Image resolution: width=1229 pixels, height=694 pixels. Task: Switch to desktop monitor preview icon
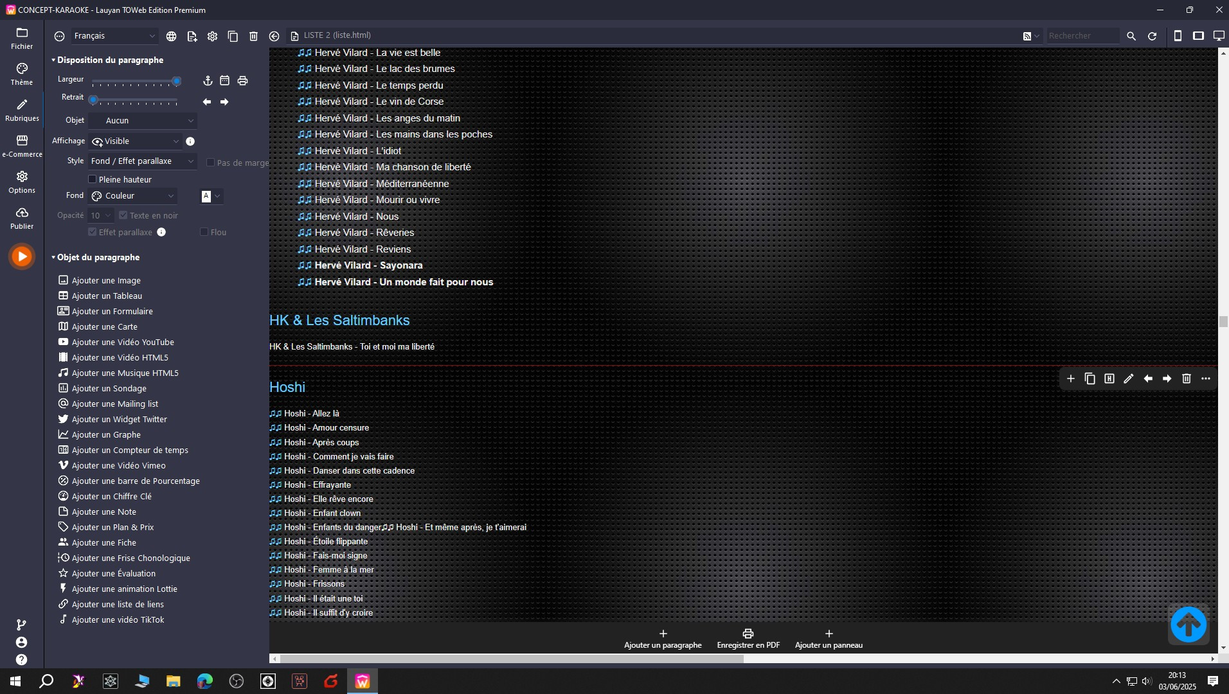click(1219, 36)
